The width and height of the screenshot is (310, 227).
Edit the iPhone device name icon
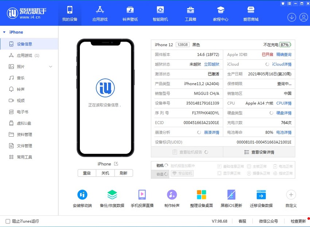coord(116,164)
